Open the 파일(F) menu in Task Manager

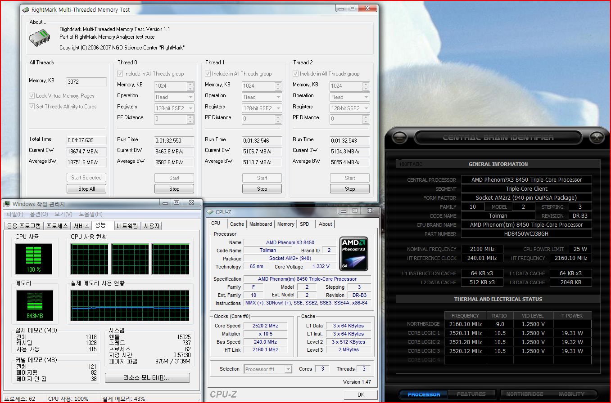[15, 214]
